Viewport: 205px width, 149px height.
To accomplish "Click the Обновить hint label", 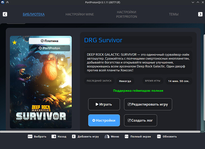I will click(x=170, y=136).
